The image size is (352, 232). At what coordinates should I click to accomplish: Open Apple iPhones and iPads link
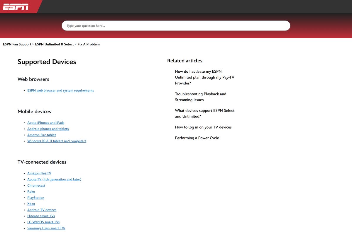[x=46, y=123]
